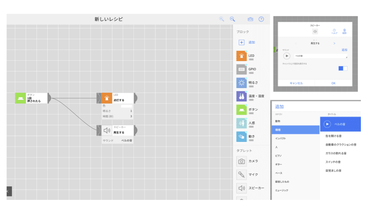Image resolution: width=367 pixels, height=206 pixels.
Task: Play the sound preview in speaker dialog
Action: pos(287,56)
